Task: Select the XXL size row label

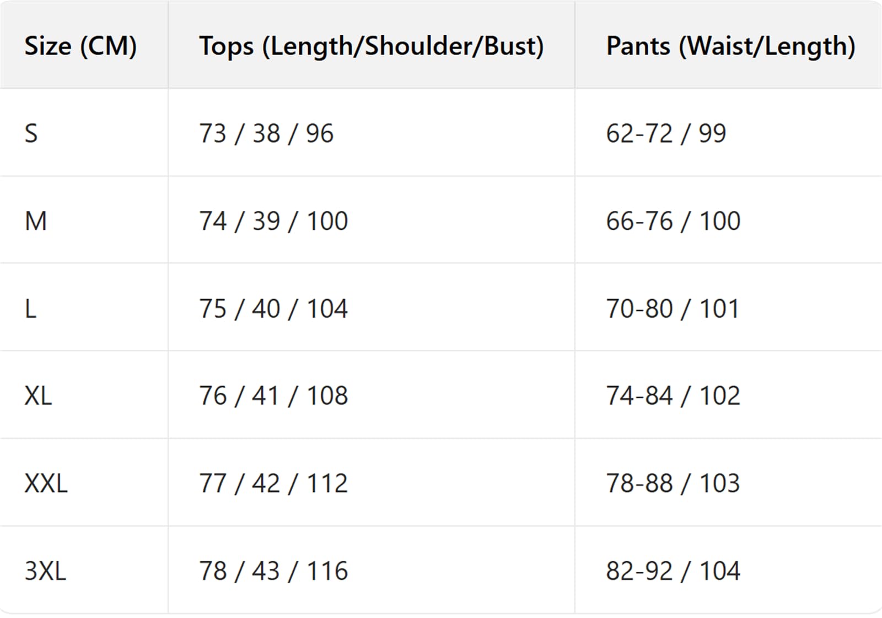Action: pos(46,483)
